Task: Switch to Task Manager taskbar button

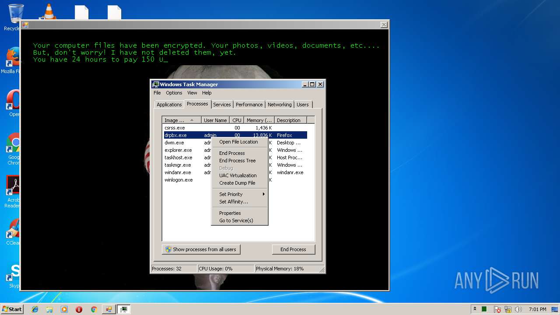Action: click(124, 309)
